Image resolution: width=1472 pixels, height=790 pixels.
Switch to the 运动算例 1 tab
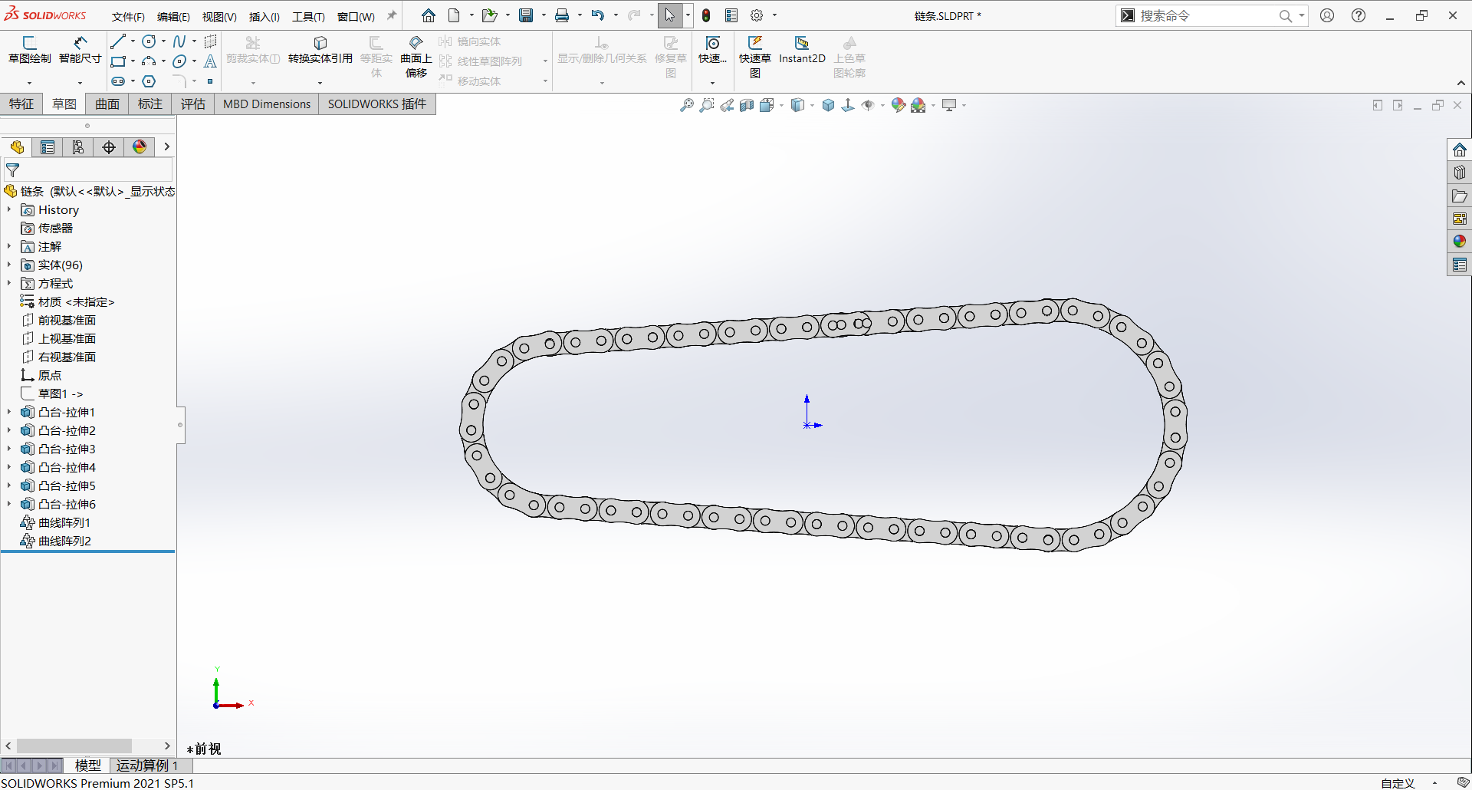tap(146, 765)
